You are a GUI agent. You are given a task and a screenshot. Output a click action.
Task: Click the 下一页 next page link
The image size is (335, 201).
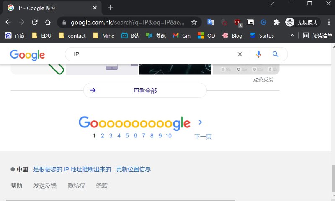click(x=203, y=137)
